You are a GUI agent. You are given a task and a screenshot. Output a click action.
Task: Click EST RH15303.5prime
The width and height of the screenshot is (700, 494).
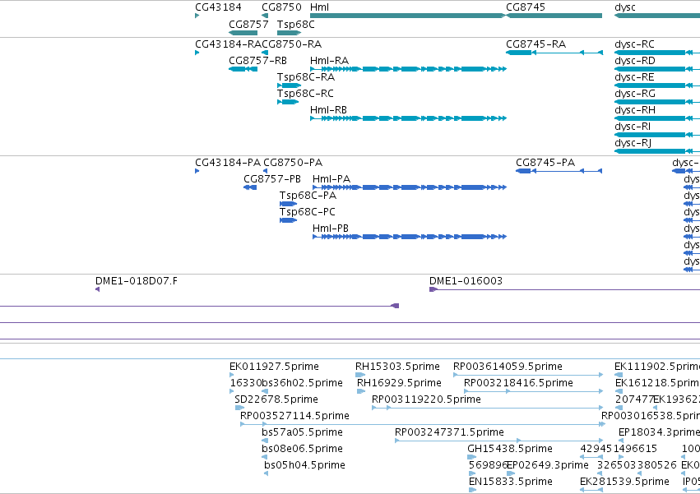360,375
